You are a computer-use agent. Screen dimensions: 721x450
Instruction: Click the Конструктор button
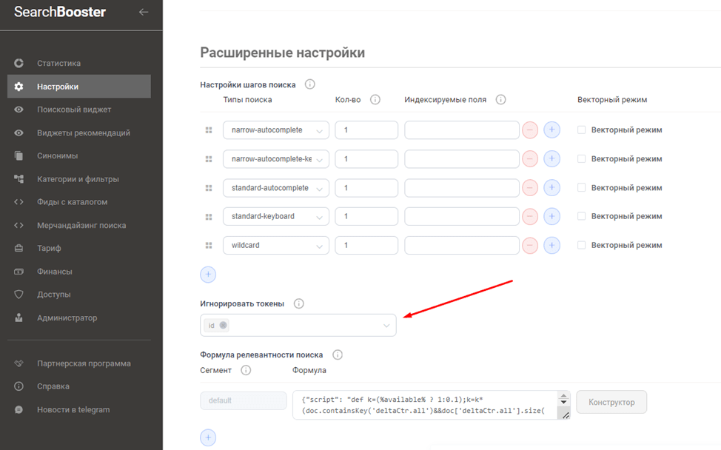[x=611, y=402]
